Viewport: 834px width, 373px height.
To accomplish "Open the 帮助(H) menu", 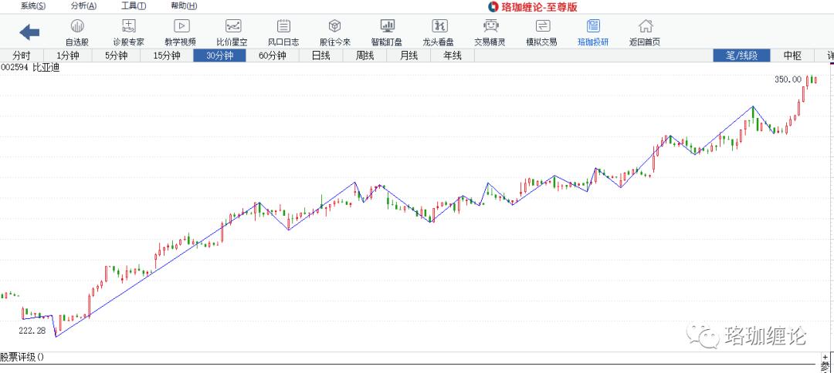I will click(x=184, y=6).
